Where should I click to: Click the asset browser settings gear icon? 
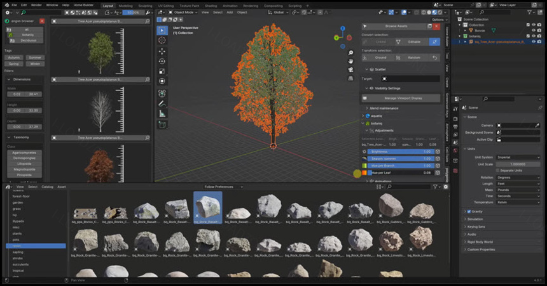click(445, 187)
